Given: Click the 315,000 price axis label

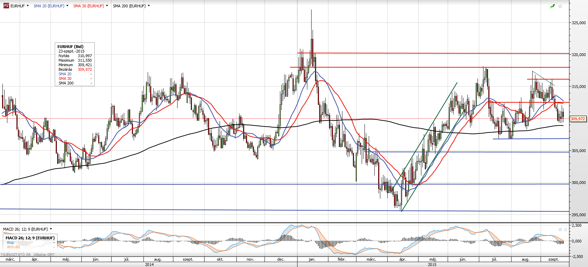Looking at the screenshot, I should click(579, 87).
